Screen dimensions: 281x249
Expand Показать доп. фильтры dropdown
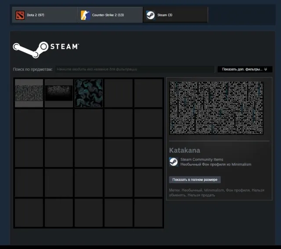click(x=245, y=70)
